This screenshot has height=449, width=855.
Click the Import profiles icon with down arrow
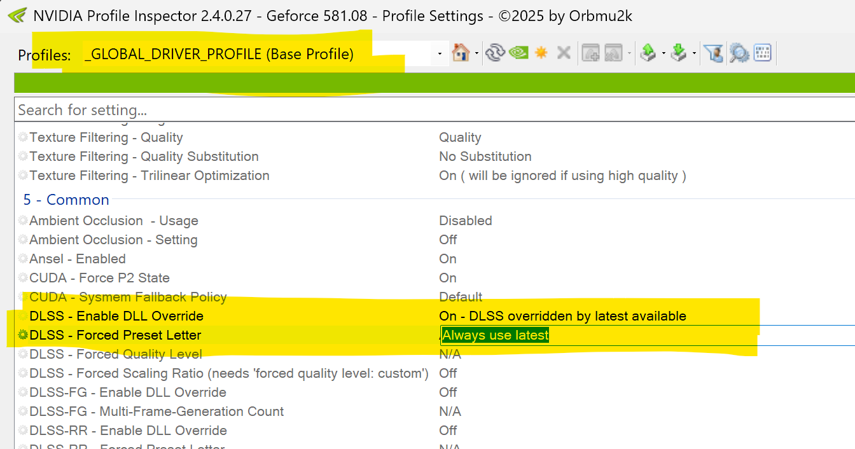(679, 53)
